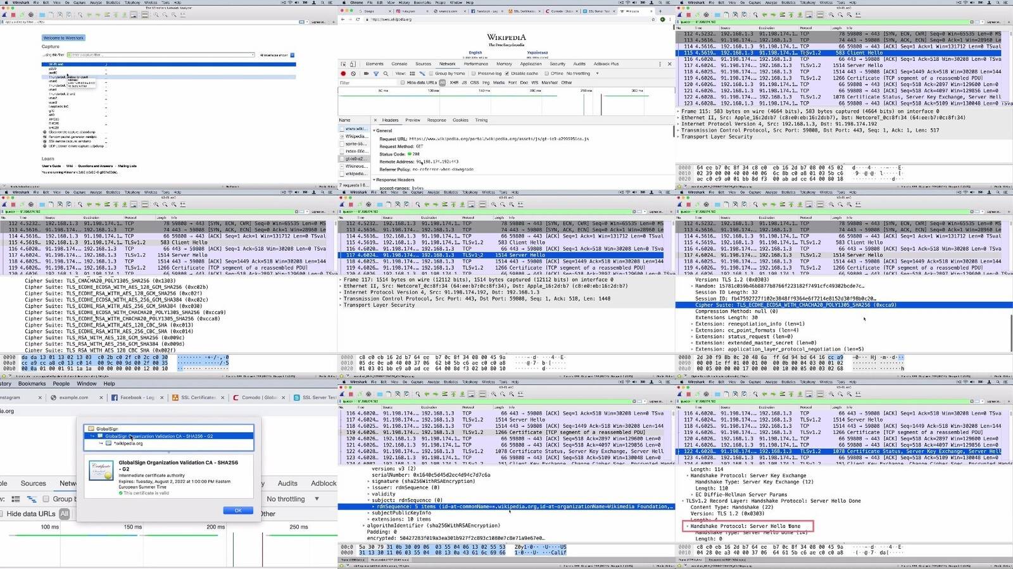The height and width of the screenshot is (569, 1013).
Task: Toggle DevTools network filter funnel icon
Action: click(x=376, y=73)
